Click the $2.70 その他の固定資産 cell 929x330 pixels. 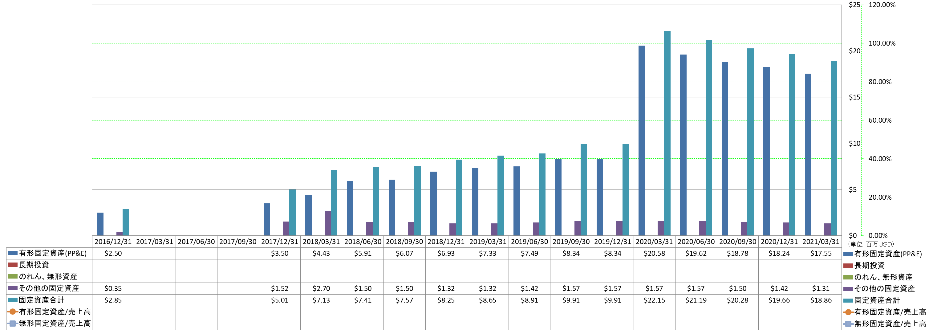tap(321, 288)
